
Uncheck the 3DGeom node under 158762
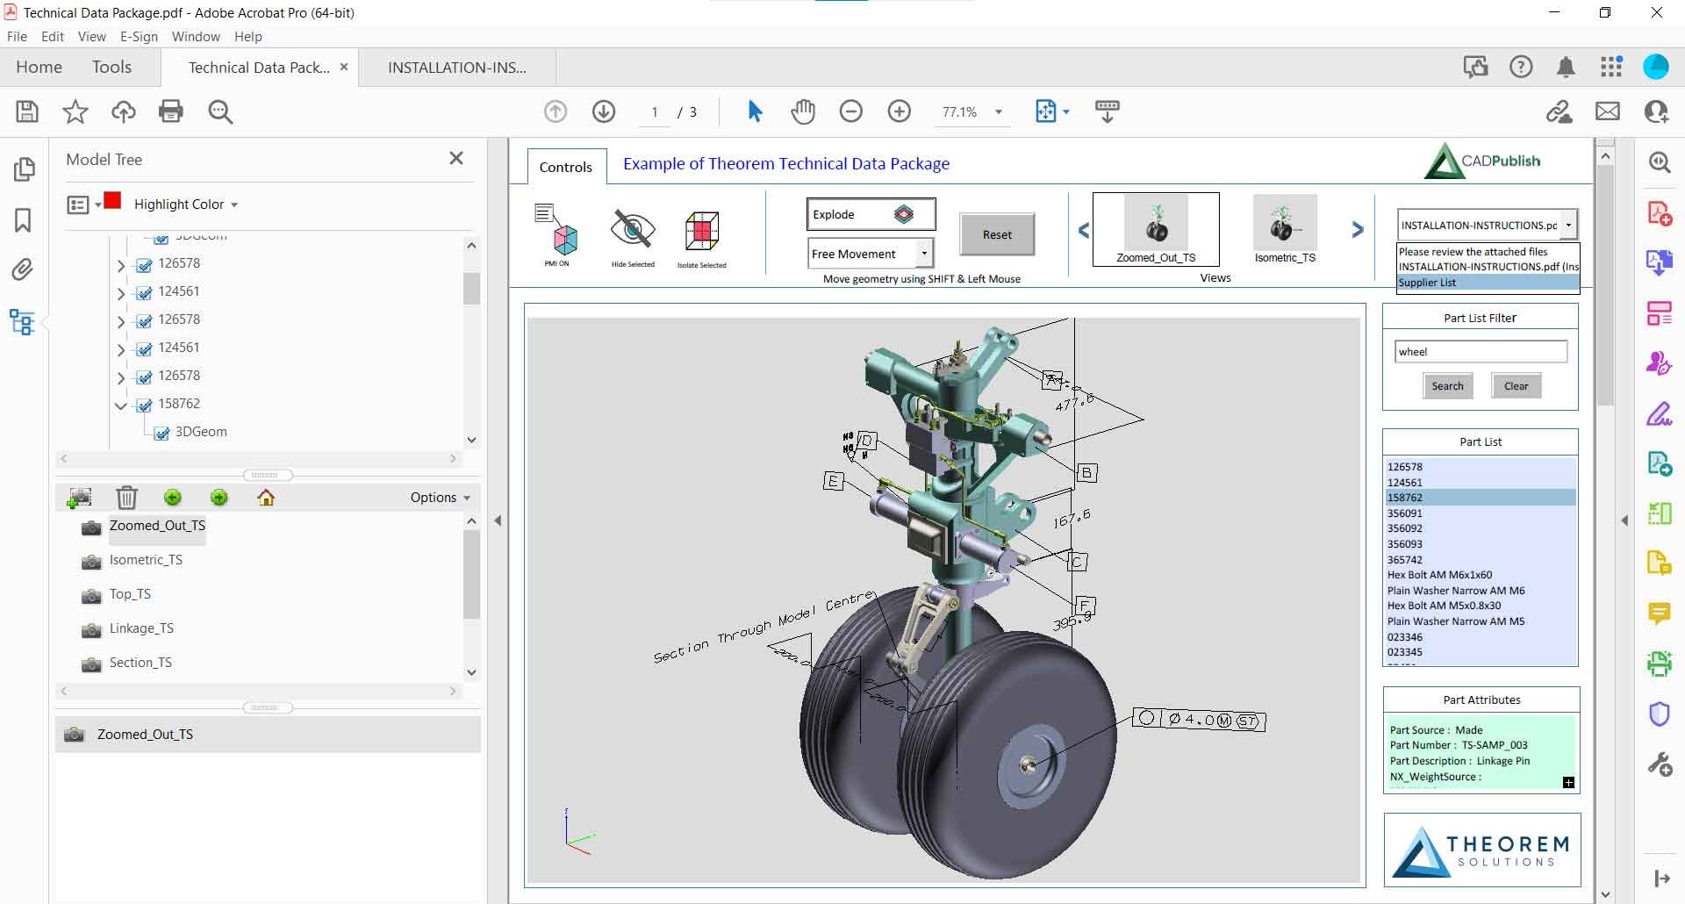click(x=161, y=433)
